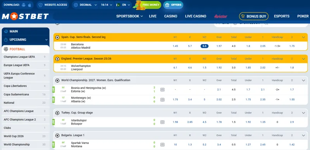Viewport: 310px width, 150px height.
Task: Open Istanbulspor vs Boluspor live match
Action: (79, 122)
